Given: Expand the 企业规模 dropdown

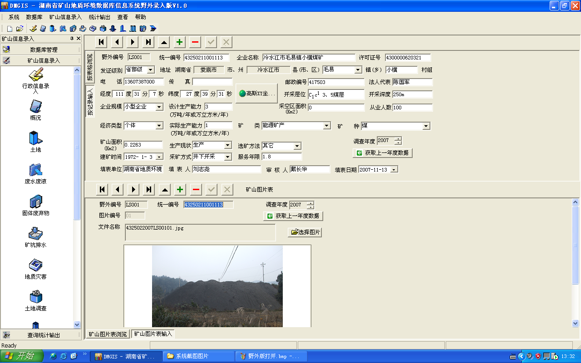Looking at the screenshot, I should coord(159,107).
